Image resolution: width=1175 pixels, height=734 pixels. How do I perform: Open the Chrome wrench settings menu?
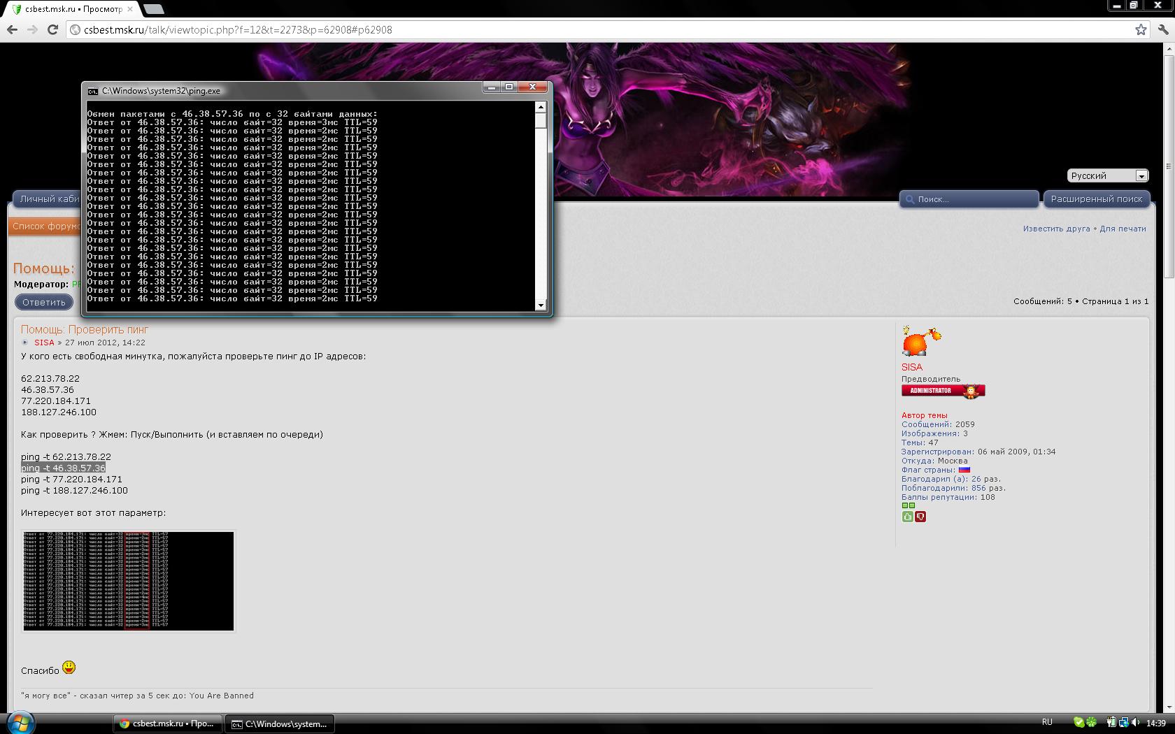click(x=1163, y=29)
